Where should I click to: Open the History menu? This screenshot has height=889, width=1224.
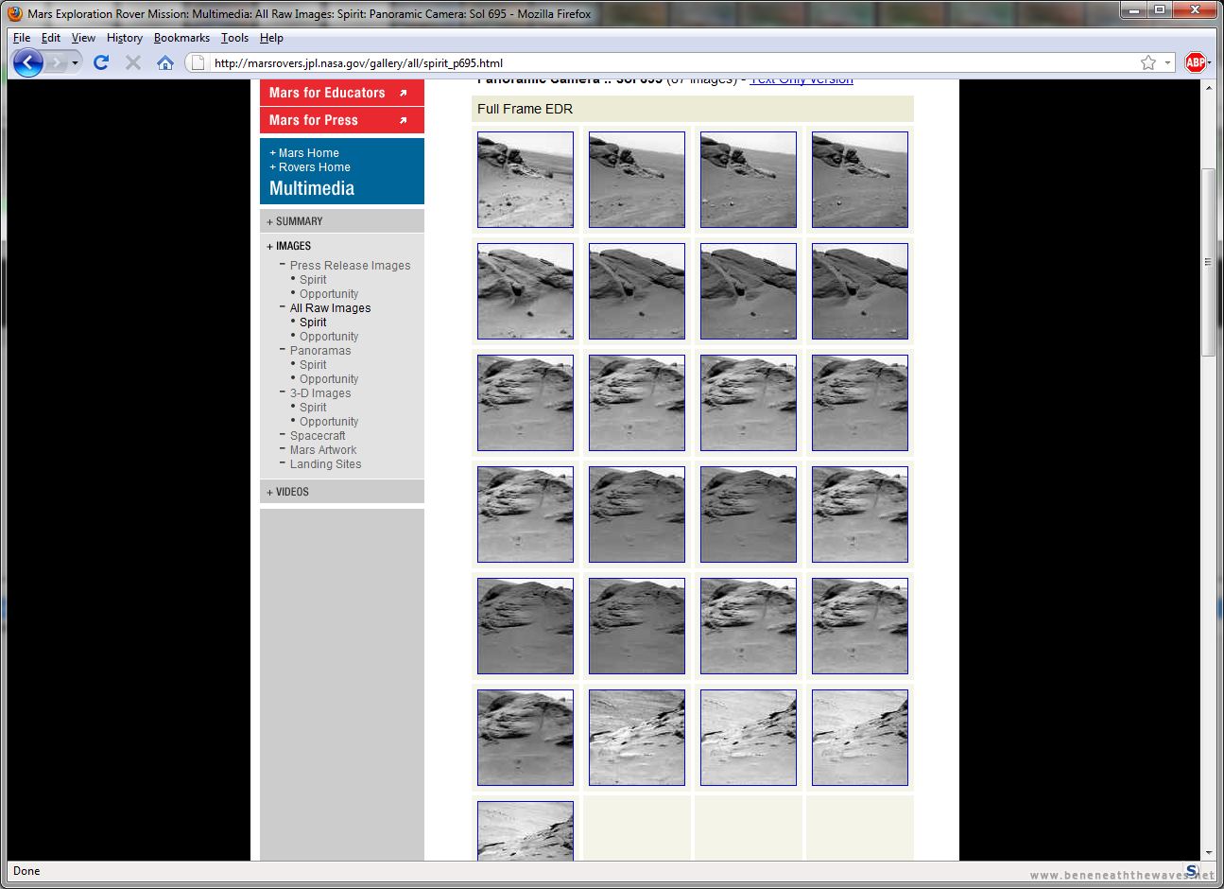click(124, 38)
